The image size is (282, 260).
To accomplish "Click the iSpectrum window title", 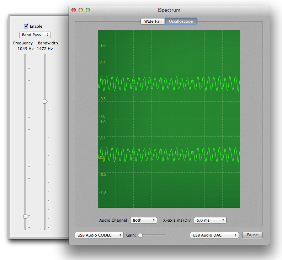I will (169, 10).
